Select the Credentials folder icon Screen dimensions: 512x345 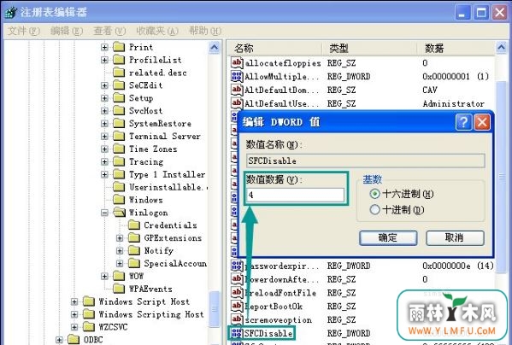[x=134, y=225]
